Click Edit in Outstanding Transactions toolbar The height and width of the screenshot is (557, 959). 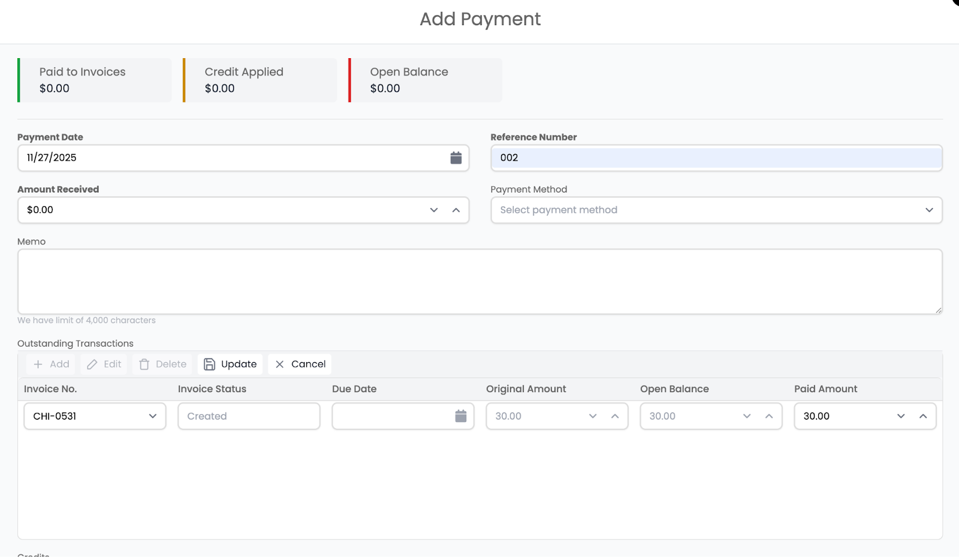pos(104,364)
